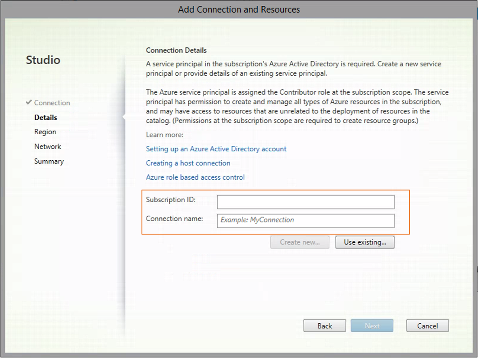Open Azure role based access control link
The image size is (478, 358).
195,177
